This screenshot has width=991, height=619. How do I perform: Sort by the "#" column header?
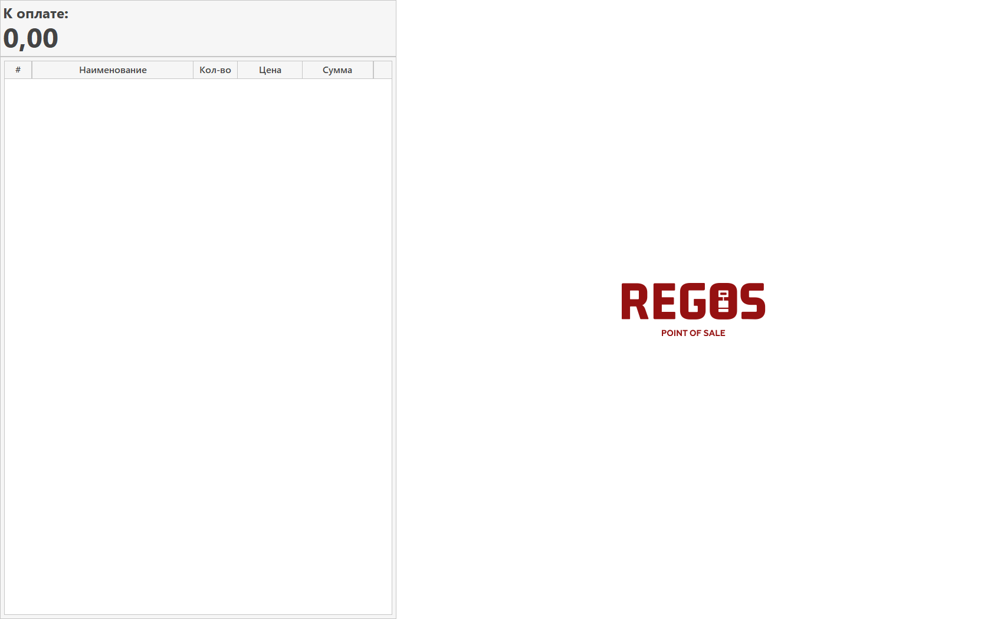point(18,70)
